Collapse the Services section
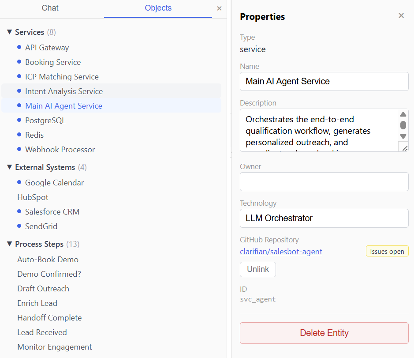Viewport: 414px width, 358px height. pos(9,32)
